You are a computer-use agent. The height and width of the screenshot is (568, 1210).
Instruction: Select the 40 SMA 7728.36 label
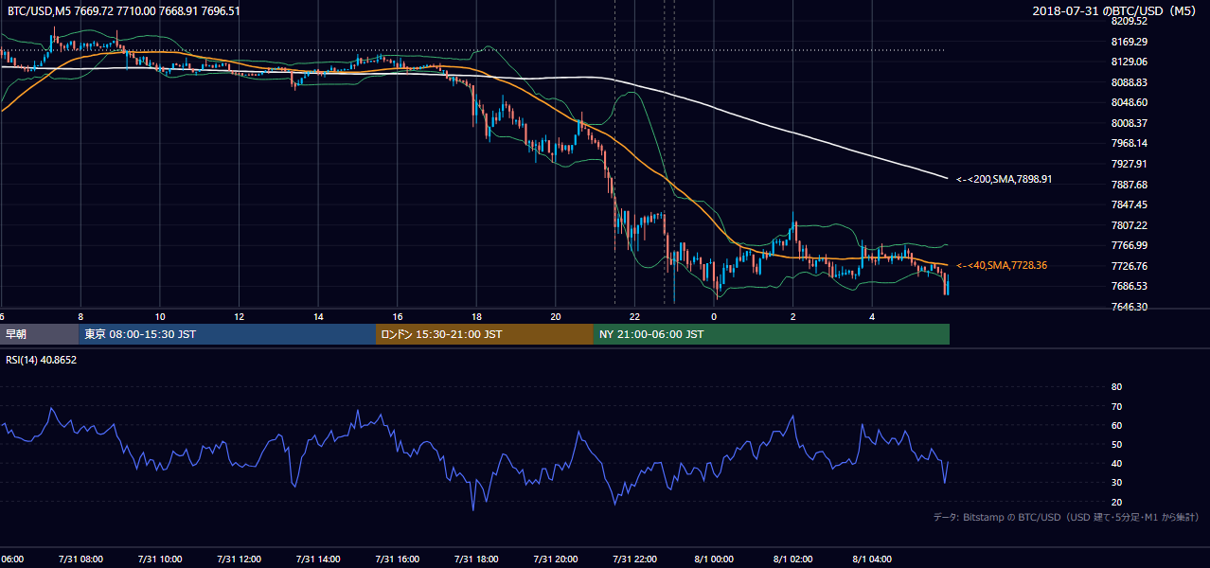coord(1002,265)
